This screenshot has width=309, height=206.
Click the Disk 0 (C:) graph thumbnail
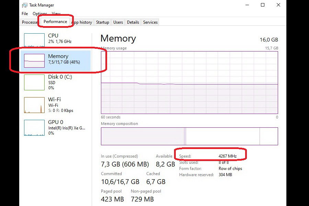point(34,82)
